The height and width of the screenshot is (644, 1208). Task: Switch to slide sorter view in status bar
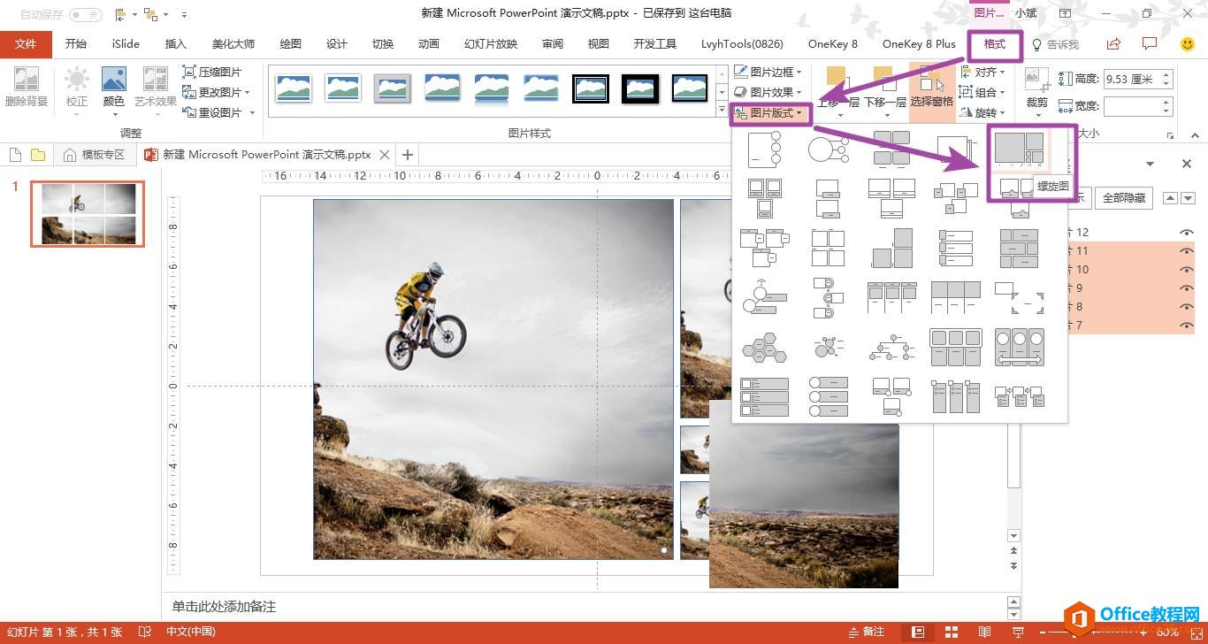pyautogui.click(x=952, y=632)
